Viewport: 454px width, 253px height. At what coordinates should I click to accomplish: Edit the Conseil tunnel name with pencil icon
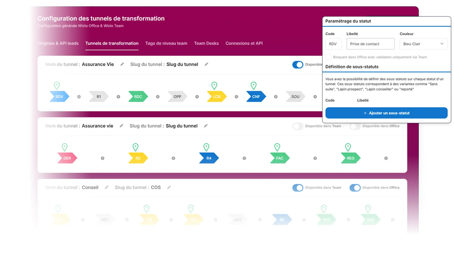coord(106,187)
